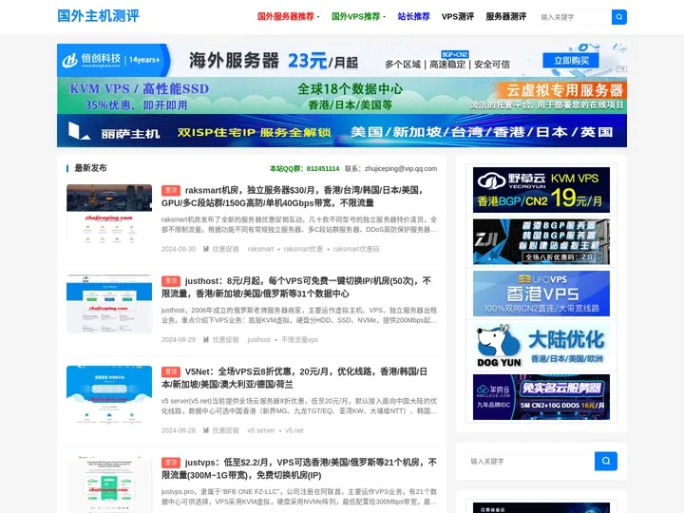Open the raksmart article thumbnail
This screenshot has height=513, width=684.
(109, 214)
